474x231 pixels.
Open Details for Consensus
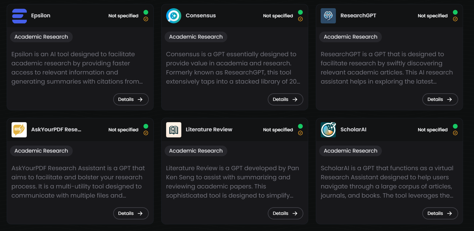[285, 99]
